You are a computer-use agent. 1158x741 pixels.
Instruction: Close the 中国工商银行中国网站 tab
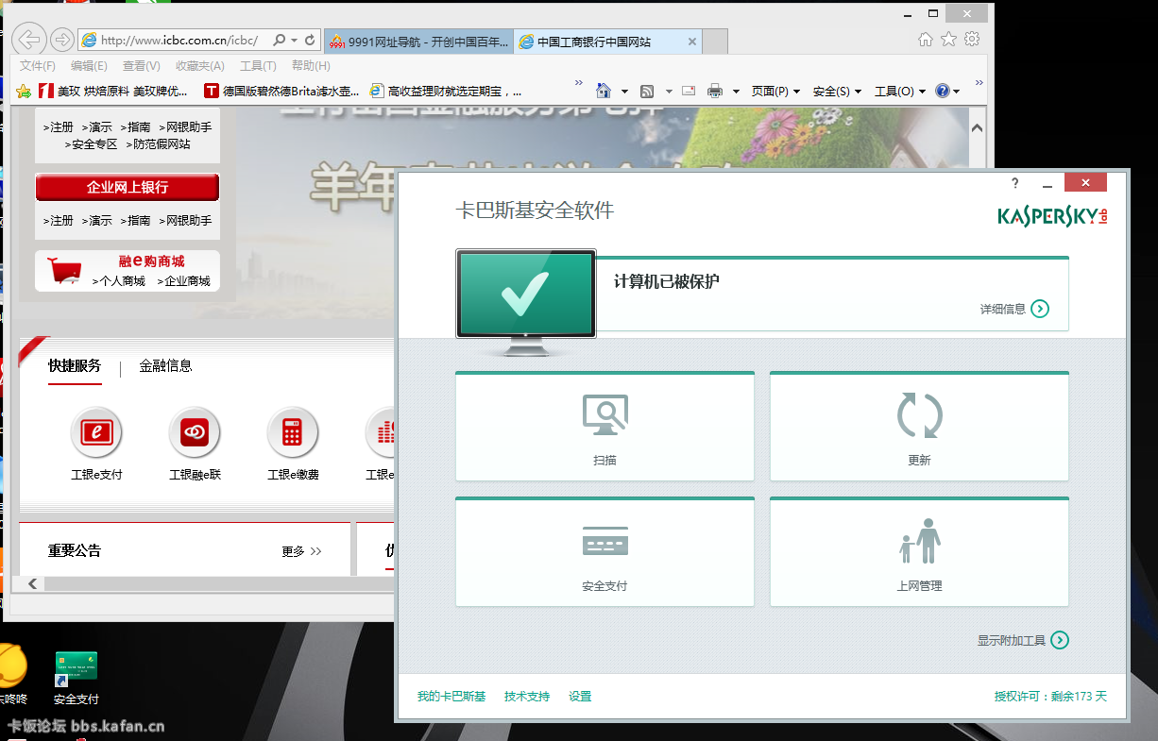coord(691,42)
